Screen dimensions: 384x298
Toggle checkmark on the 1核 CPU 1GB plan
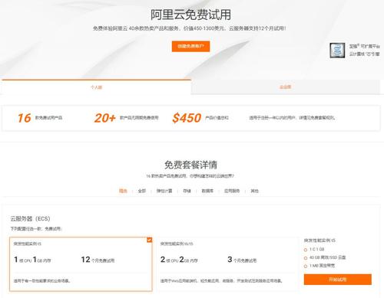click(150, 240)
